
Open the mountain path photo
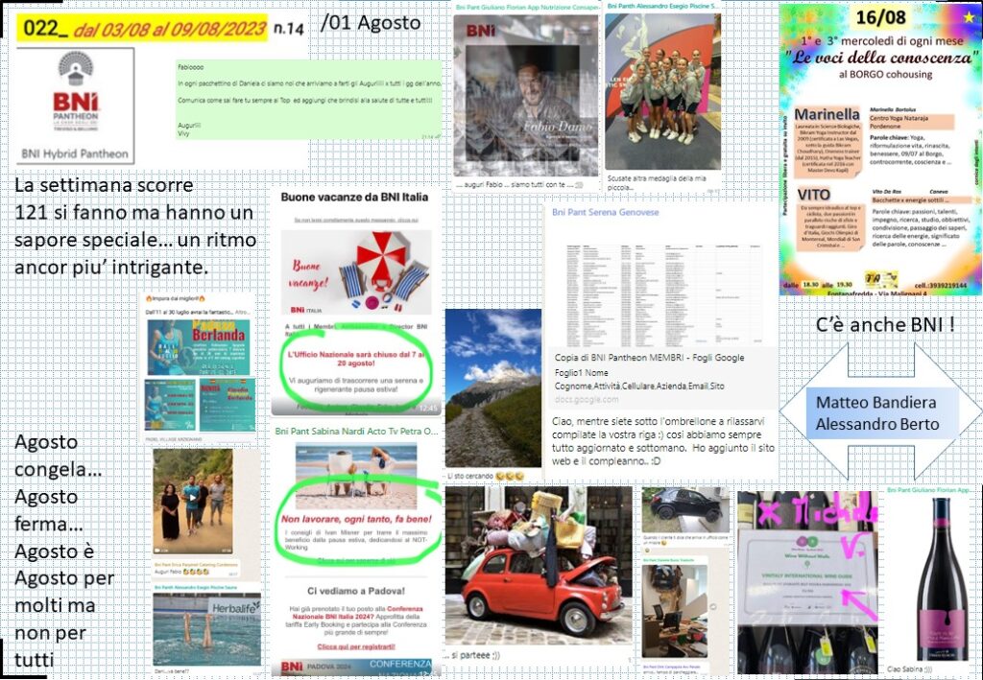(x=492, y=387)
